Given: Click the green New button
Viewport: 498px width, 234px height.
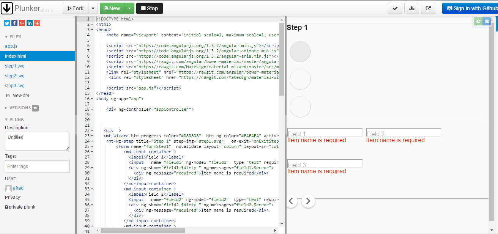Looking at the screenshot, I should click(x=112, y=8).
